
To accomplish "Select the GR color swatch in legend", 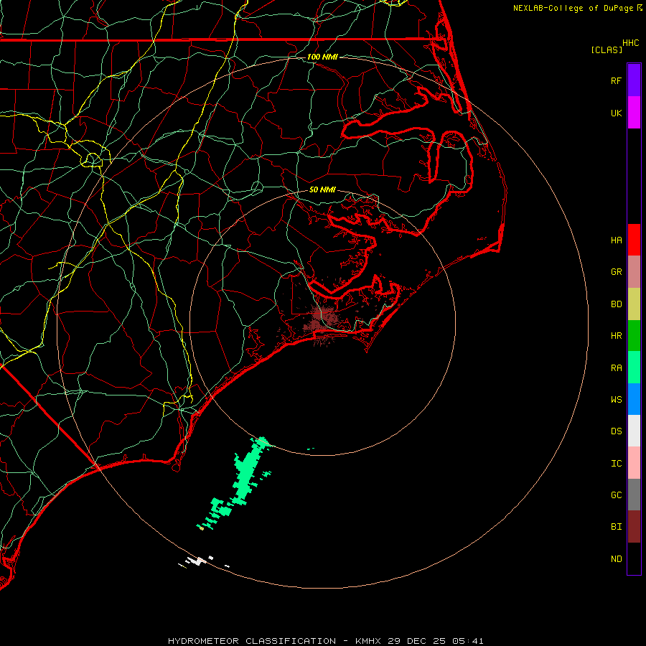I will point(634,272).
